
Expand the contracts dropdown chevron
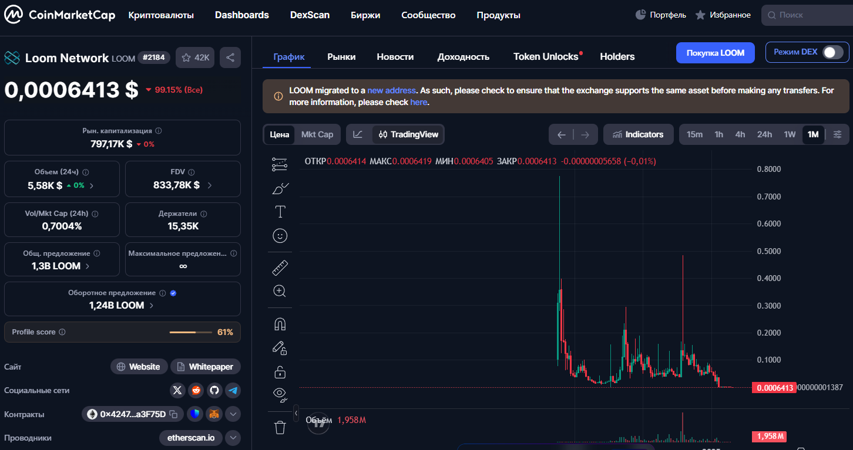(233, 414)
